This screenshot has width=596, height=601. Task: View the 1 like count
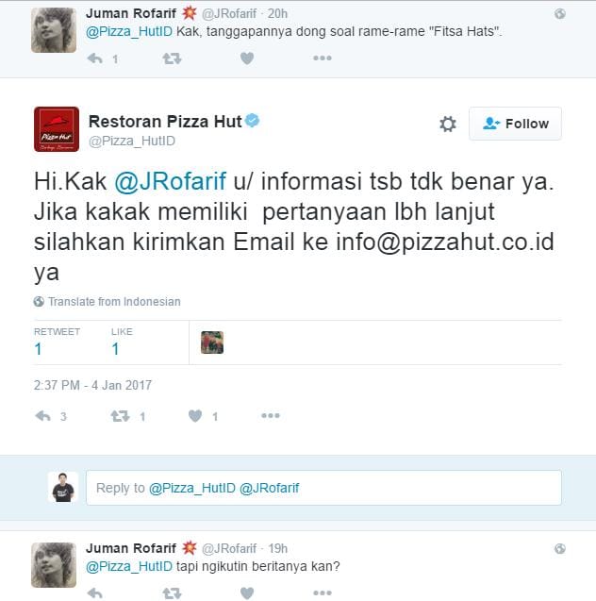pos(115,349)
